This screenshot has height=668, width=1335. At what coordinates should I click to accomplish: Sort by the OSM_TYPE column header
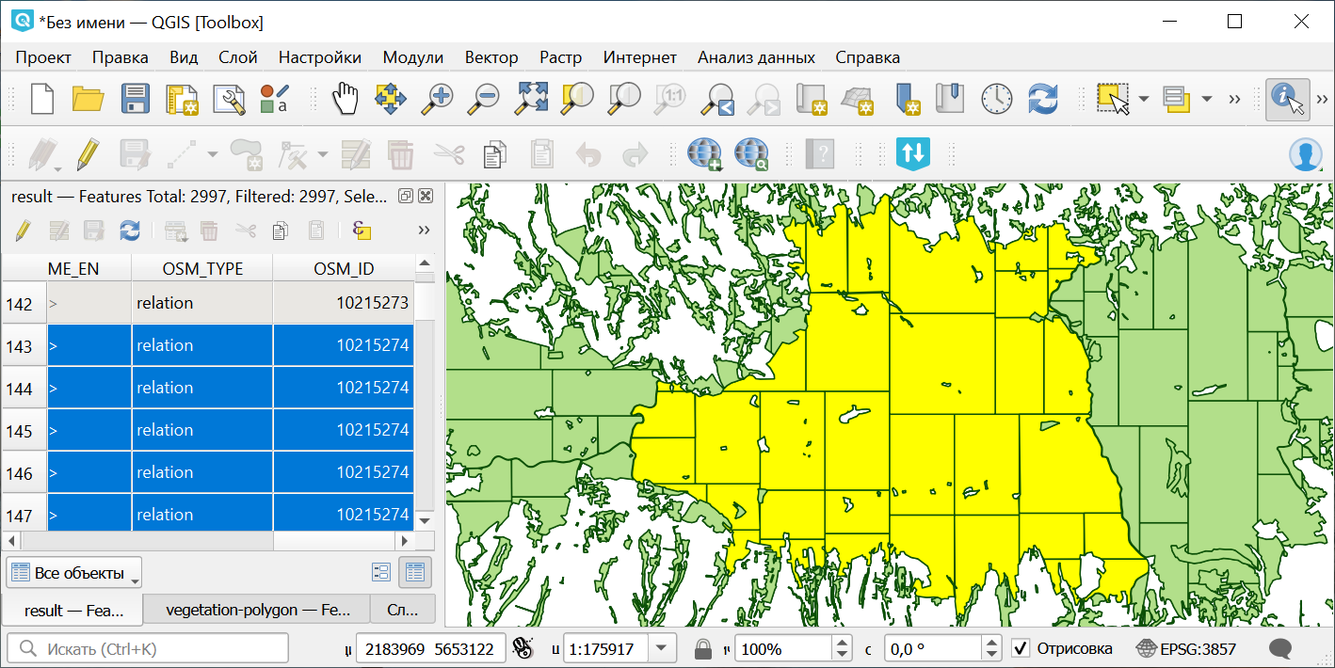(x=202, y=268)
